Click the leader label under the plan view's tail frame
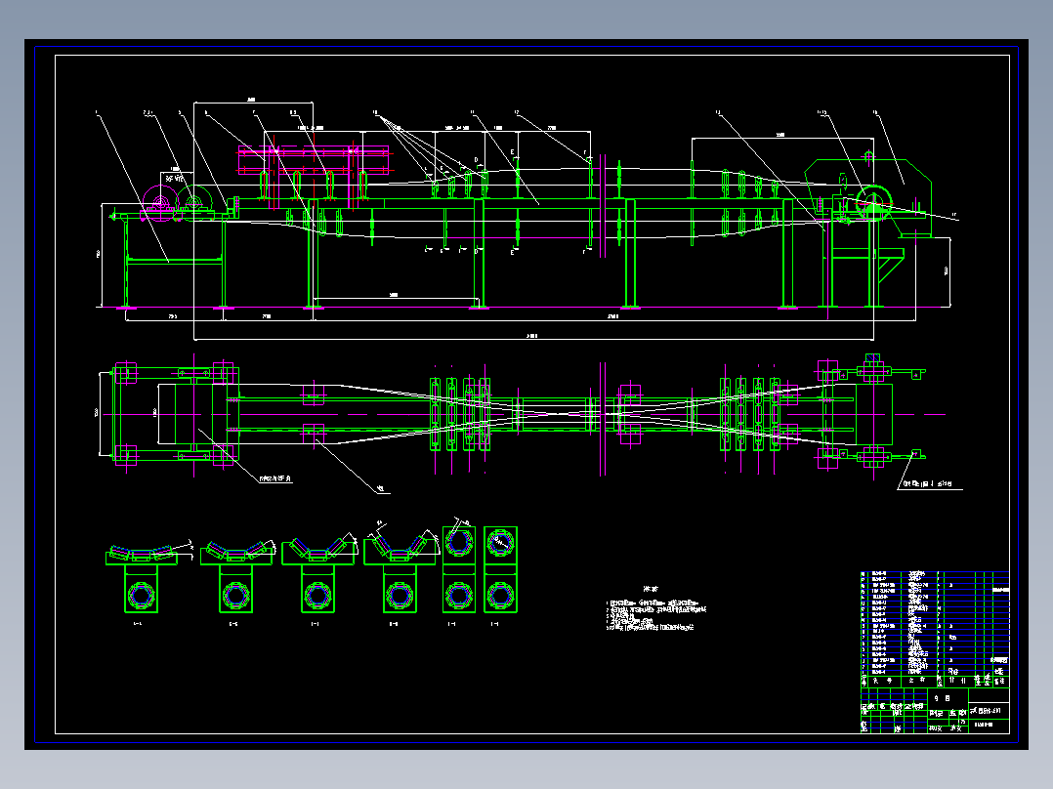The width and height of the screenshot is (1053, 789). (275, 478)
